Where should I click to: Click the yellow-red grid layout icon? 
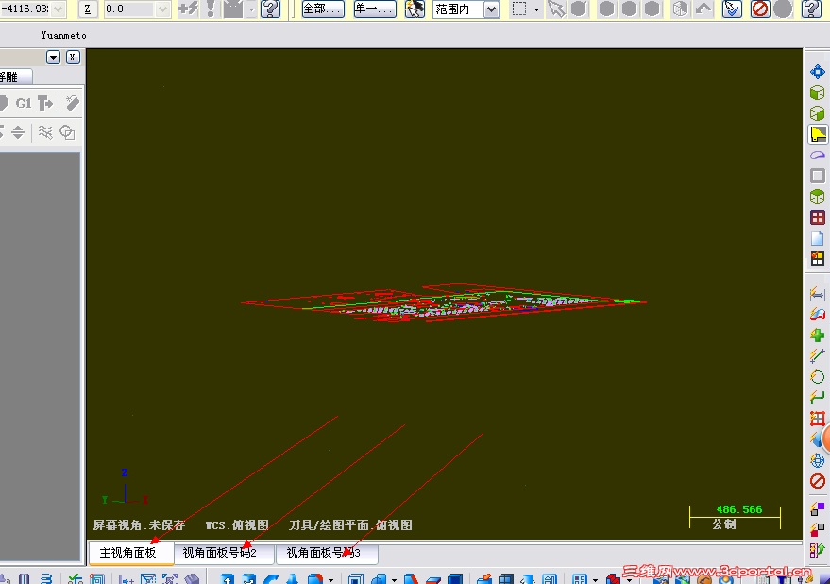[x=818, y=259]
